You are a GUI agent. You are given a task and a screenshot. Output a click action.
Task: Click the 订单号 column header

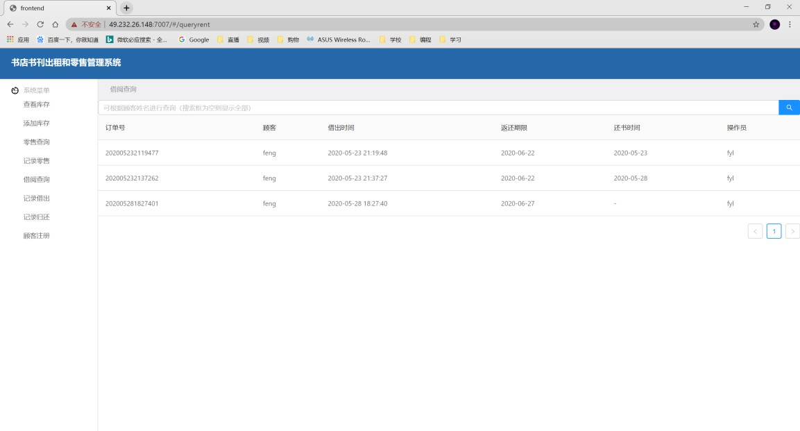click(x=115, y=128)
